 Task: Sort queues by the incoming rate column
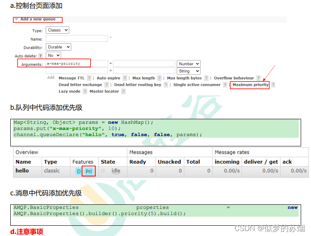pos(227,162)
